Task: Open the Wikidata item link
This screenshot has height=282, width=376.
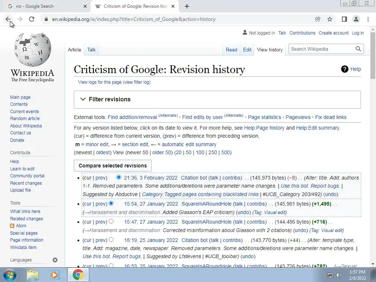Action: [x=23, y=247]
